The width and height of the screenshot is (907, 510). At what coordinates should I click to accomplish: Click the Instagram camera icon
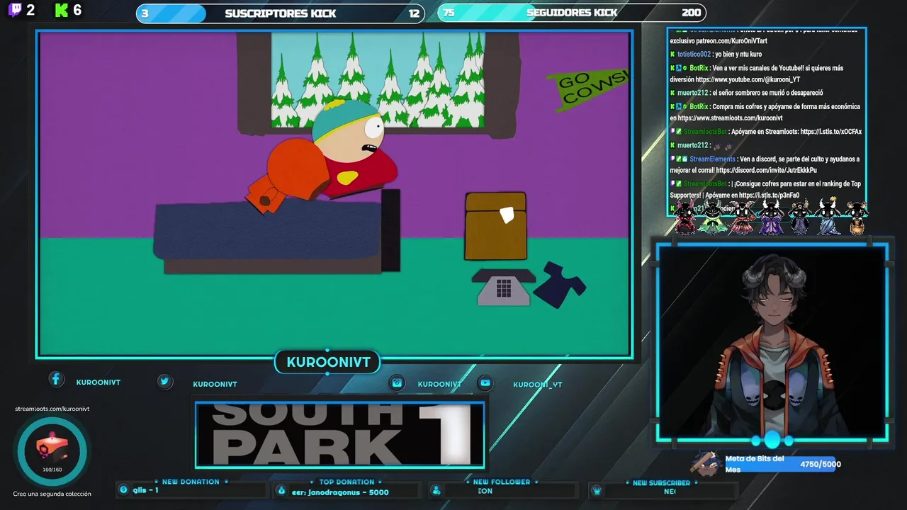[397, 382]
